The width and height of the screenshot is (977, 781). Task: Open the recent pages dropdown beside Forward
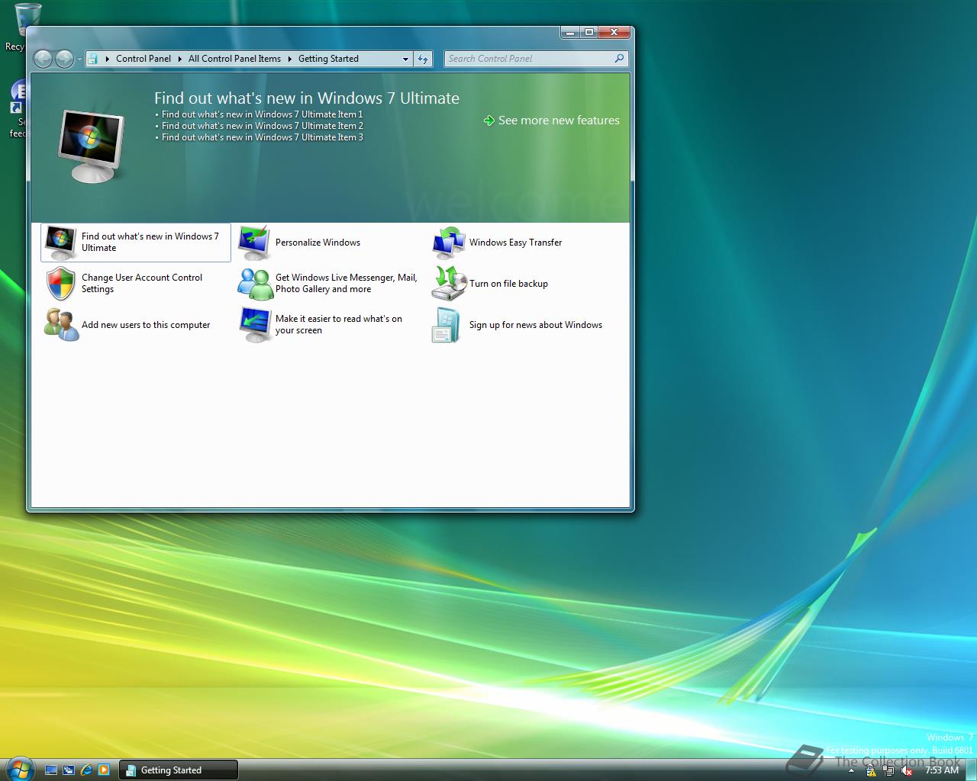click(79, 59)
